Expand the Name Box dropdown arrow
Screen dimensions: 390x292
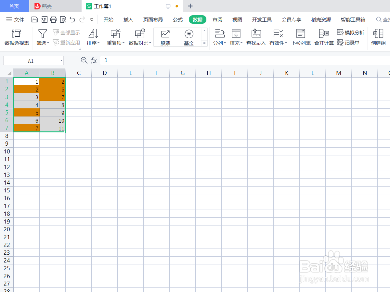pyautogui.click(x=61, y=61)
